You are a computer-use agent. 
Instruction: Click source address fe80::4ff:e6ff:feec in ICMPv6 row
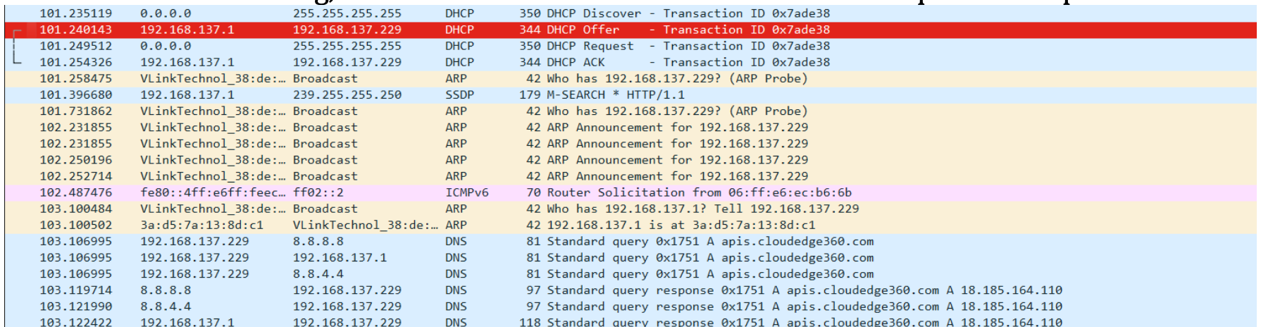(x=212, y=192)
